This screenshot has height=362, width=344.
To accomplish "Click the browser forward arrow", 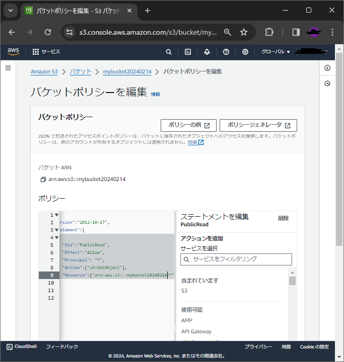I will (30, 32).
